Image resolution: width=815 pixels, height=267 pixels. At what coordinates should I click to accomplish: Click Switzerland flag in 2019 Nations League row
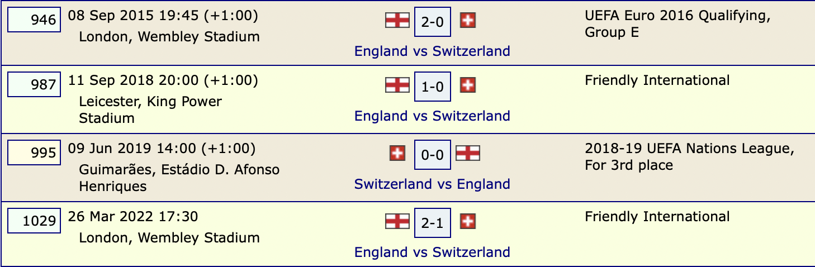[397, 154]
